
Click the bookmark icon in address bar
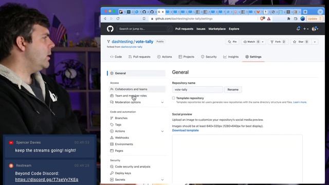click(144, 18)
